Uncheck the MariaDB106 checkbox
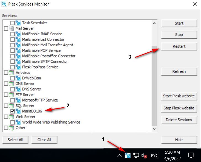The height and width of the screenshot is (162, 201). 12,111
